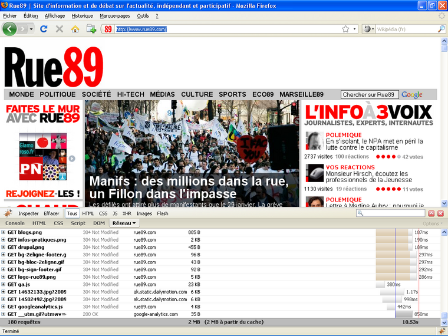Close the Firebug panel with the red X
The height and width of the screenshot is (336, 448).
pyautogui.click(x=440, y=213)
